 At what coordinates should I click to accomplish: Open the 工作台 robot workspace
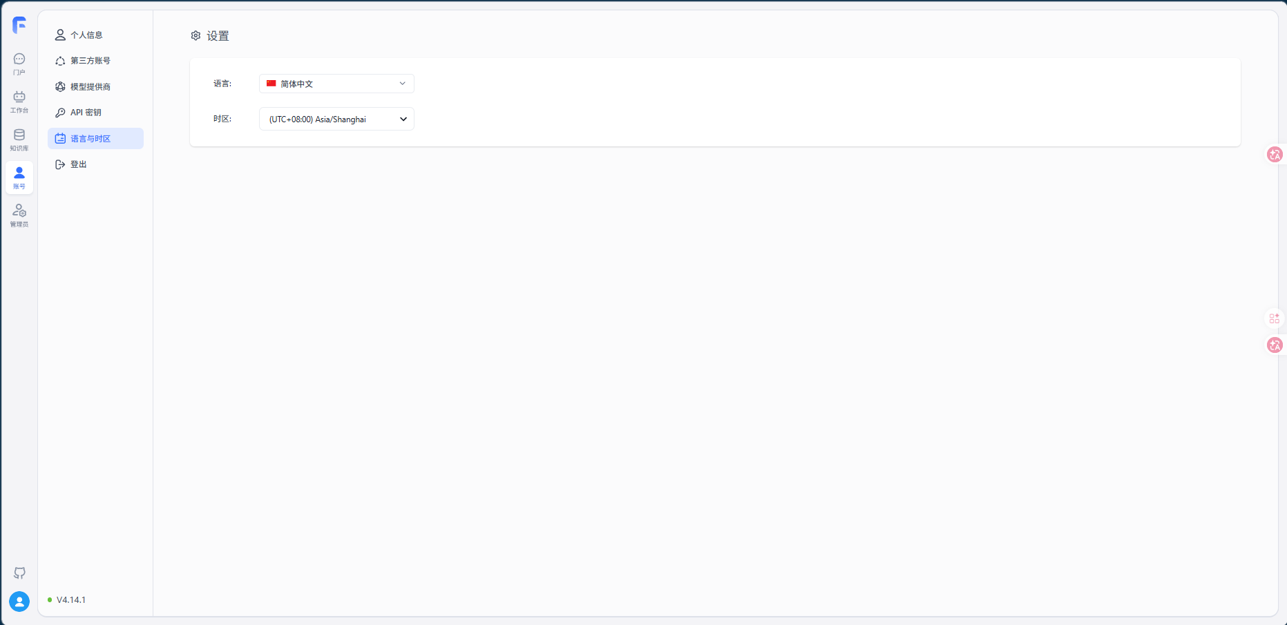[x=19, y=102]
